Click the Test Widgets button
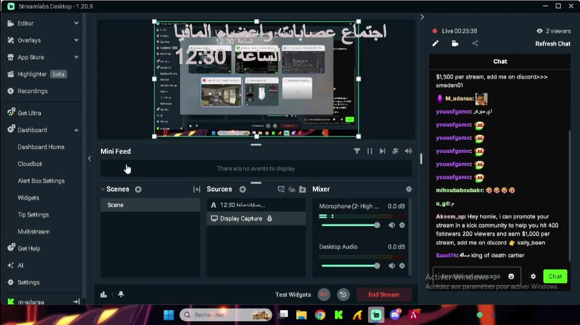This screenshot has height=325, width=580. (x=293, y=295)
